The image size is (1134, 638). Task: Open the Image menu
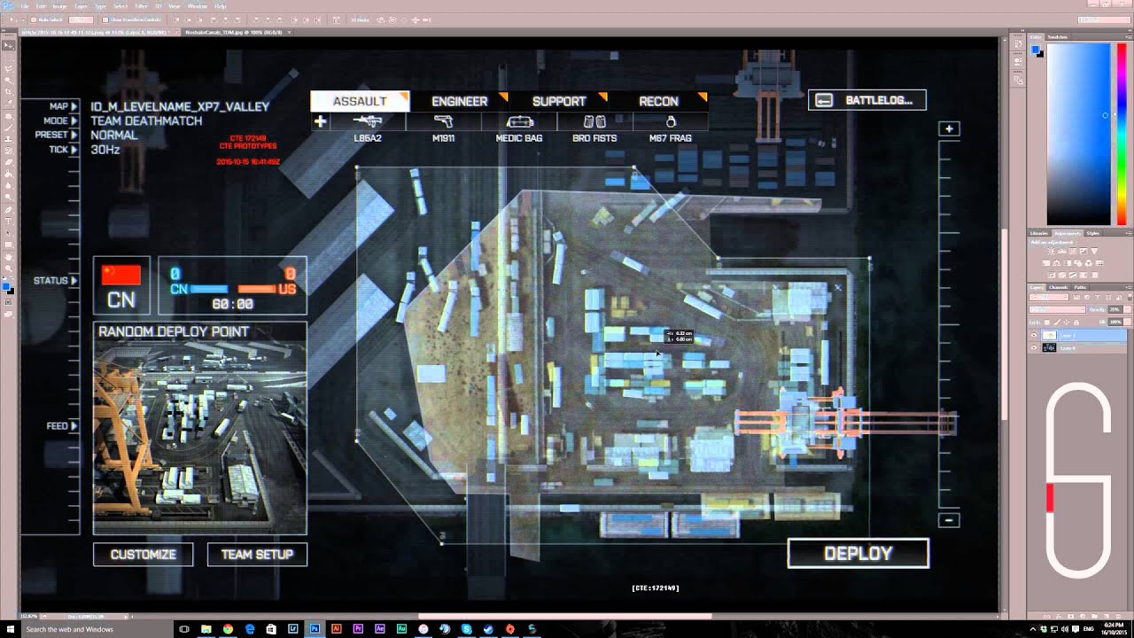[59, 6]
